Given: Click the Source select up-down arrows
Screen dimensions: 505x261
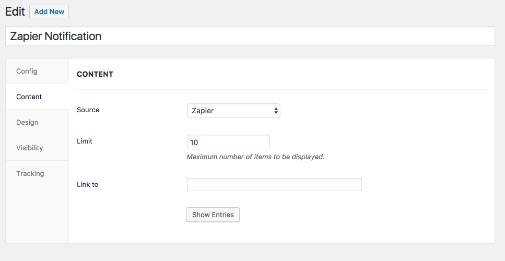Looking at the screenshot, I should (276, 111).
